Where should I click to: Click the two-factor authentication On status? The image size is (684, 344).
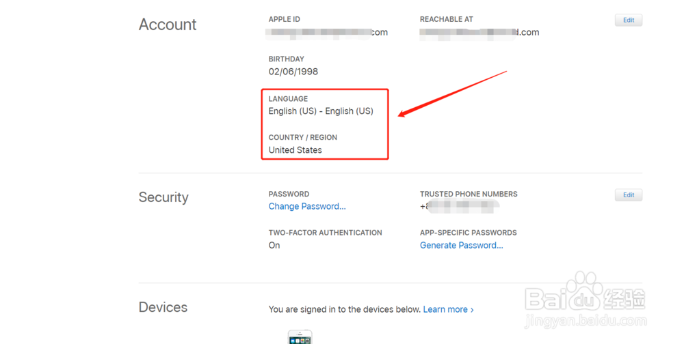274,246
